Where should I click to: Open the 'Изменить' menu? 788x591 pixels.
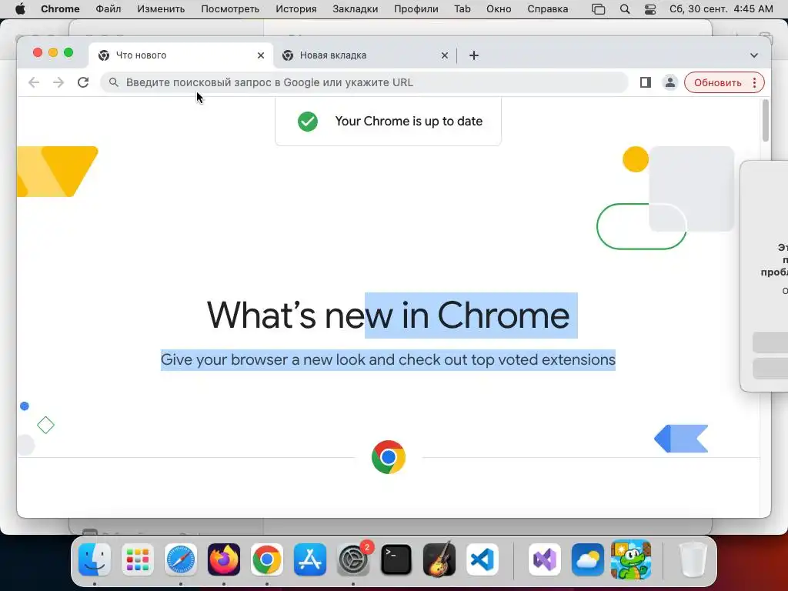tap(161, 9)
